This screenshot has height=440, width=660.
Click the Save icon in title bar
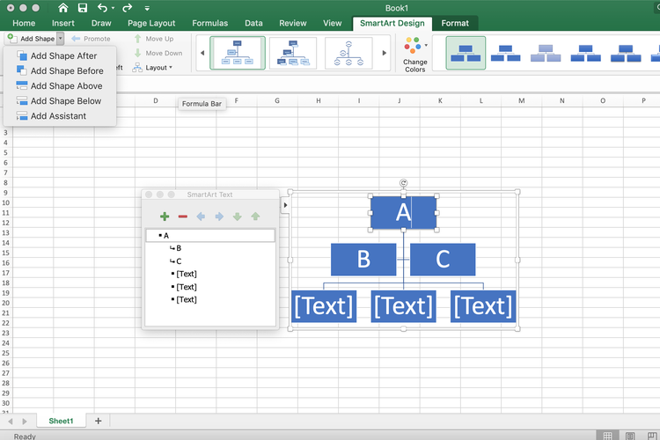coord(83,8)
